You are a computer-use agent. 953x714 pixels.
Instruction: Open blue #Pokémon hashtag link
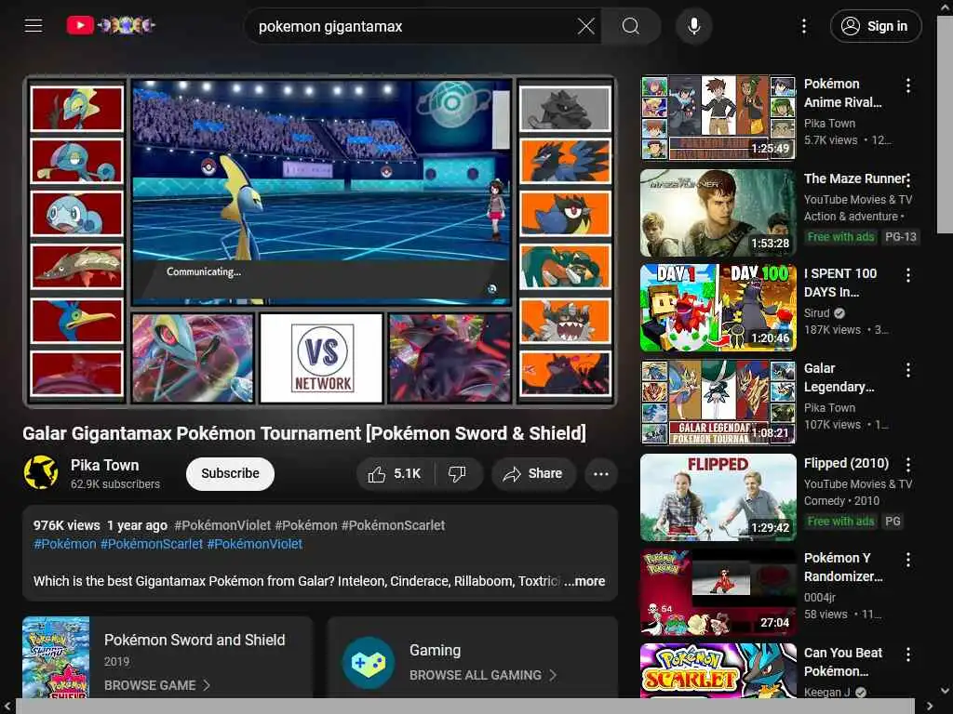65,544
